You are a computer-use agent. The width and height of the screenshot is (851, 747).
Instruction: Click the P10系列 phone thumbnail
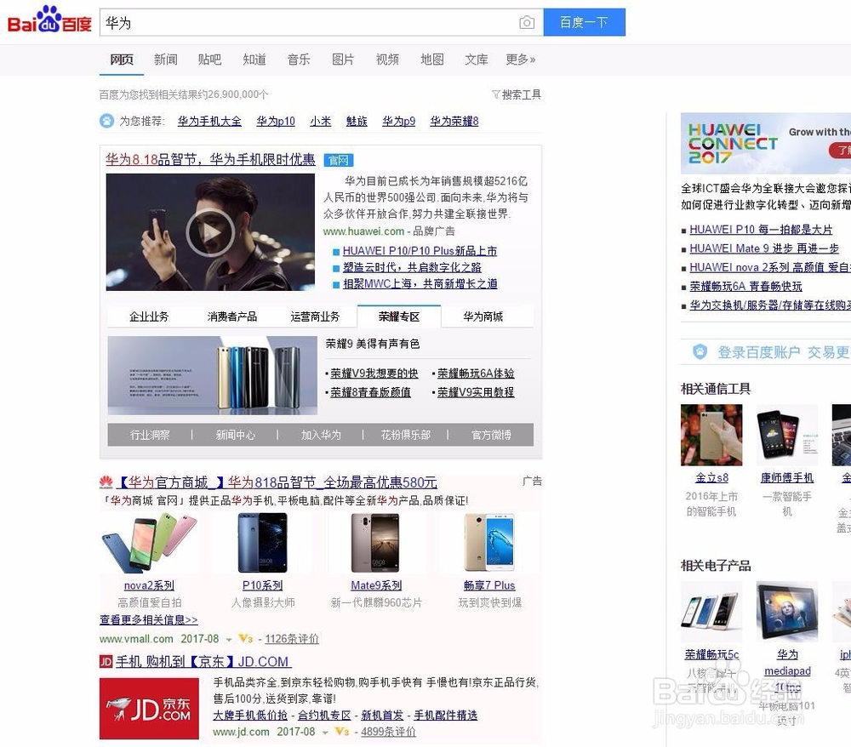click(x=263, y=544)
